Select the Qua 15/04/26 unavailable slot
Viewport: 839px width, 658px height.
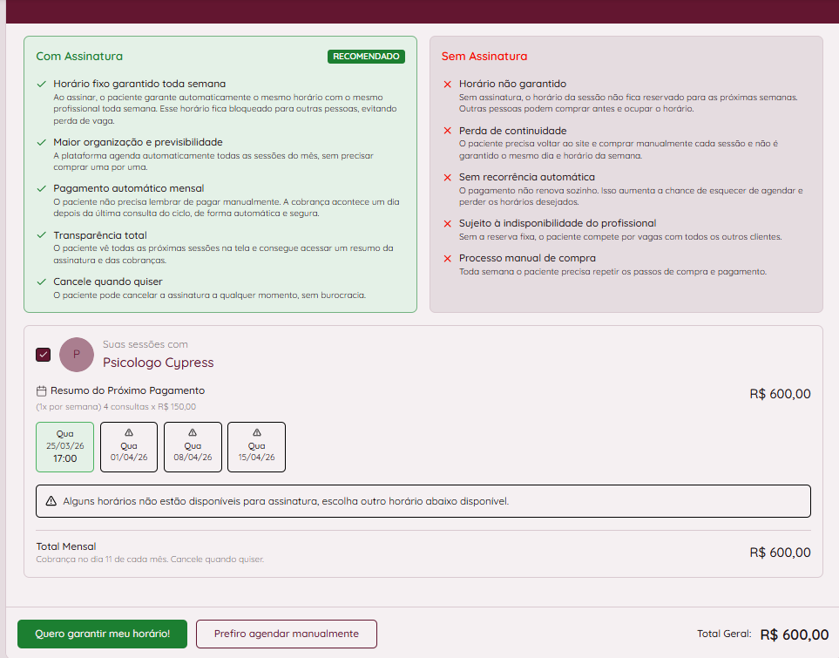click(x=256, y=447)
